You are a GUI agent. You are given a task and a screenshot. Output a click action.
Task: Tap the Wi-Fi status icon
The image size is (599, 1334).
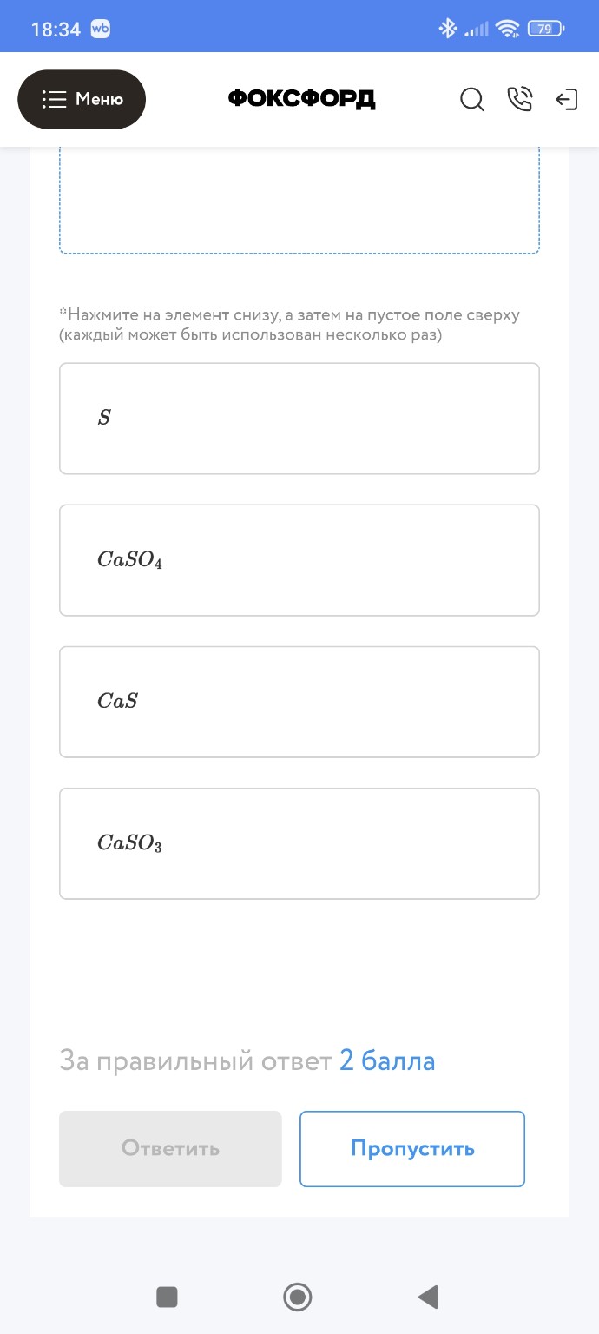coord(507,29)
